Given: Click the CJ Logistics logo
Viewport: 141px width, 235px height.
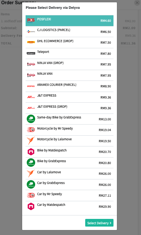Looking at the screenshot, I should pyautogui.click(x=31, y=31).
